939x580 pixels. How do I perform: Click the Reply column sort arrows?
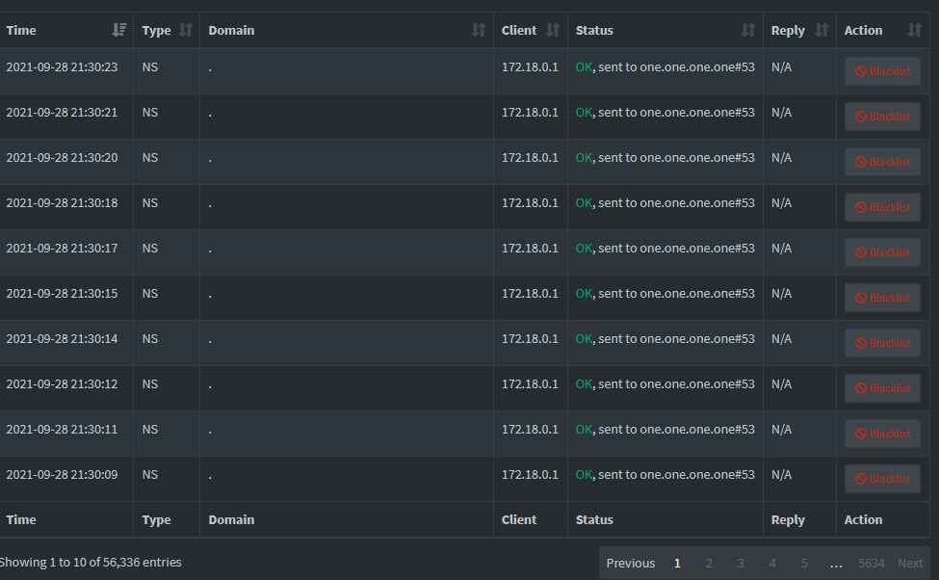pos(822,30)
